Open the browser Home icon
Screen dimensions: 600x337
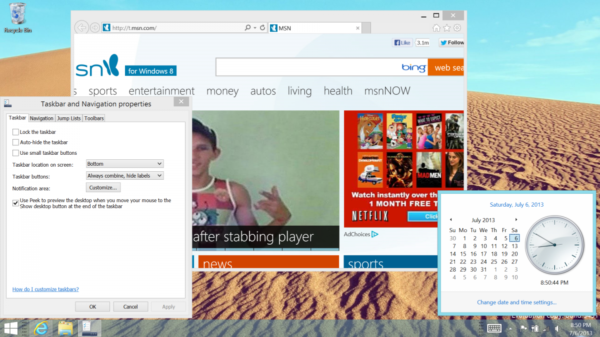click(436, 28)
